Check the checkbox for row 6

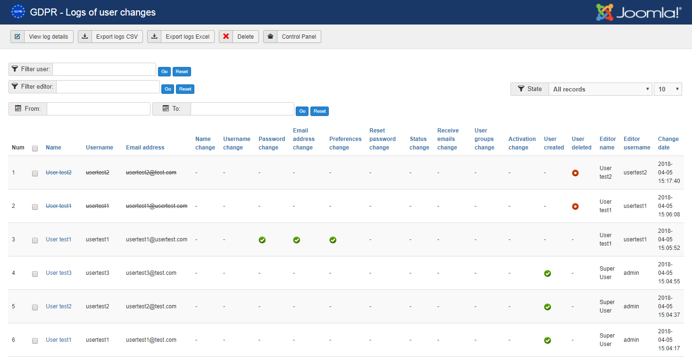(x=35, y=341)
